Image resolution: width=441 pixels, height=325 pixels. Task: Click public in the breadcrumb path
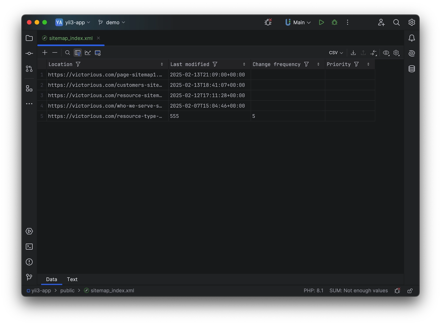(67, 291)
